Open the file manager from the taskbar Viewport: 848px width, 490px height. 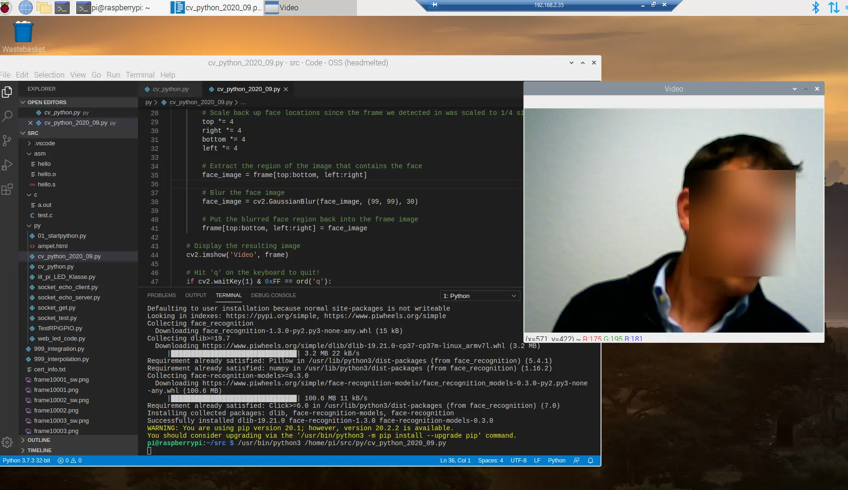(43, 7)
